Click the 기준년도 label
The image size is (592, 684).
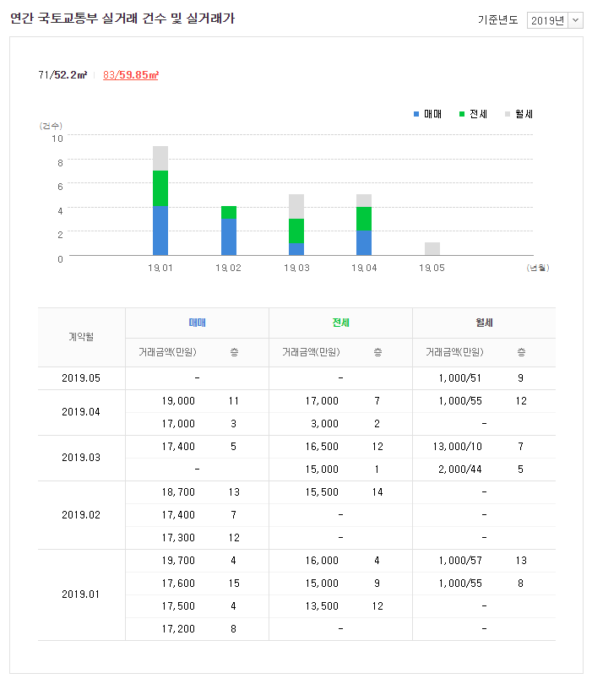click(497, 20)
